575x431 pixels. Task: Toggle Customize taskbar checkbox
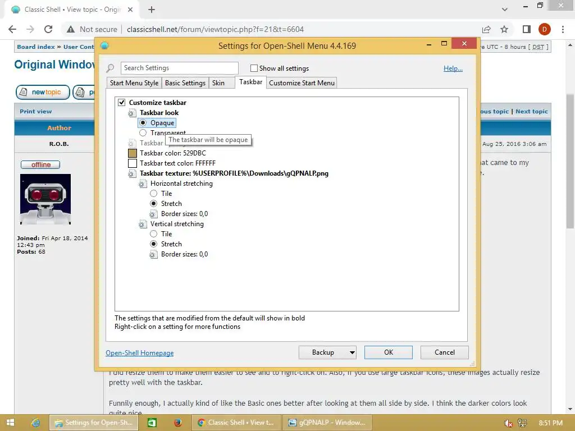[x=121, y=103]
